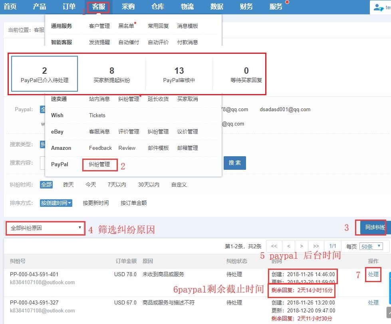Open PayPal 纠纷管理 entry

[x=99, y=164]
